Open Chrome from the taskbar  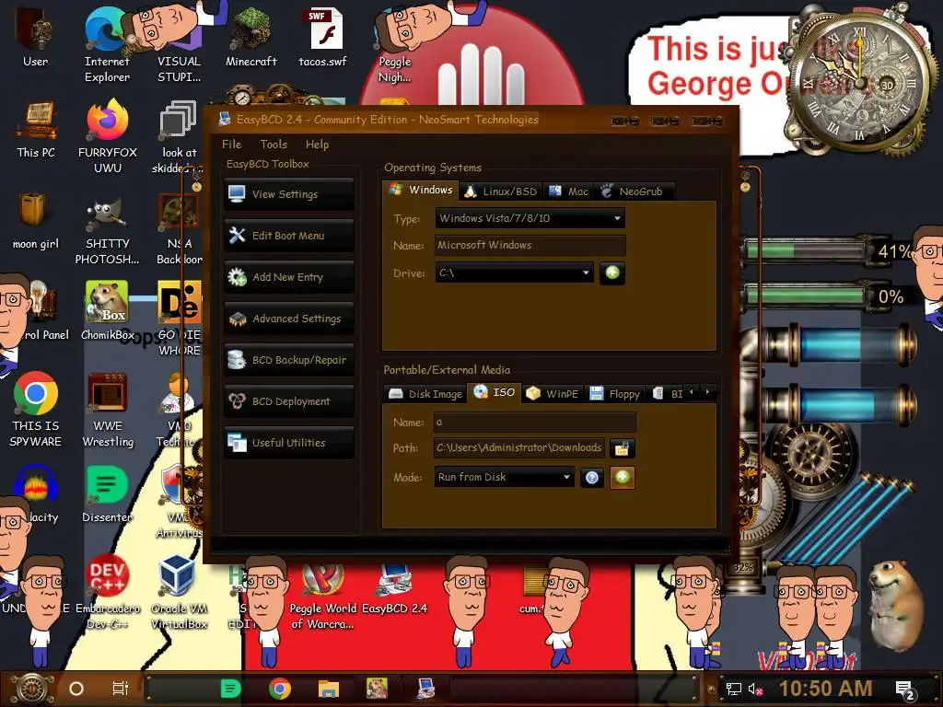coord(280,689)
